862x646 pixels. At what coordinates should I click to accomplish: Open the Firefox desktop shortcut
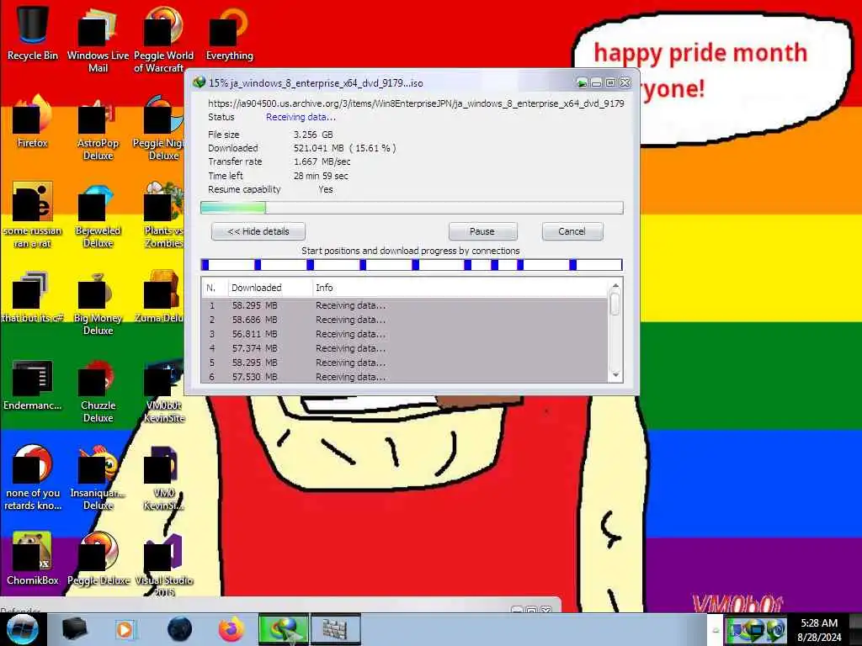[x=33, y=121]
